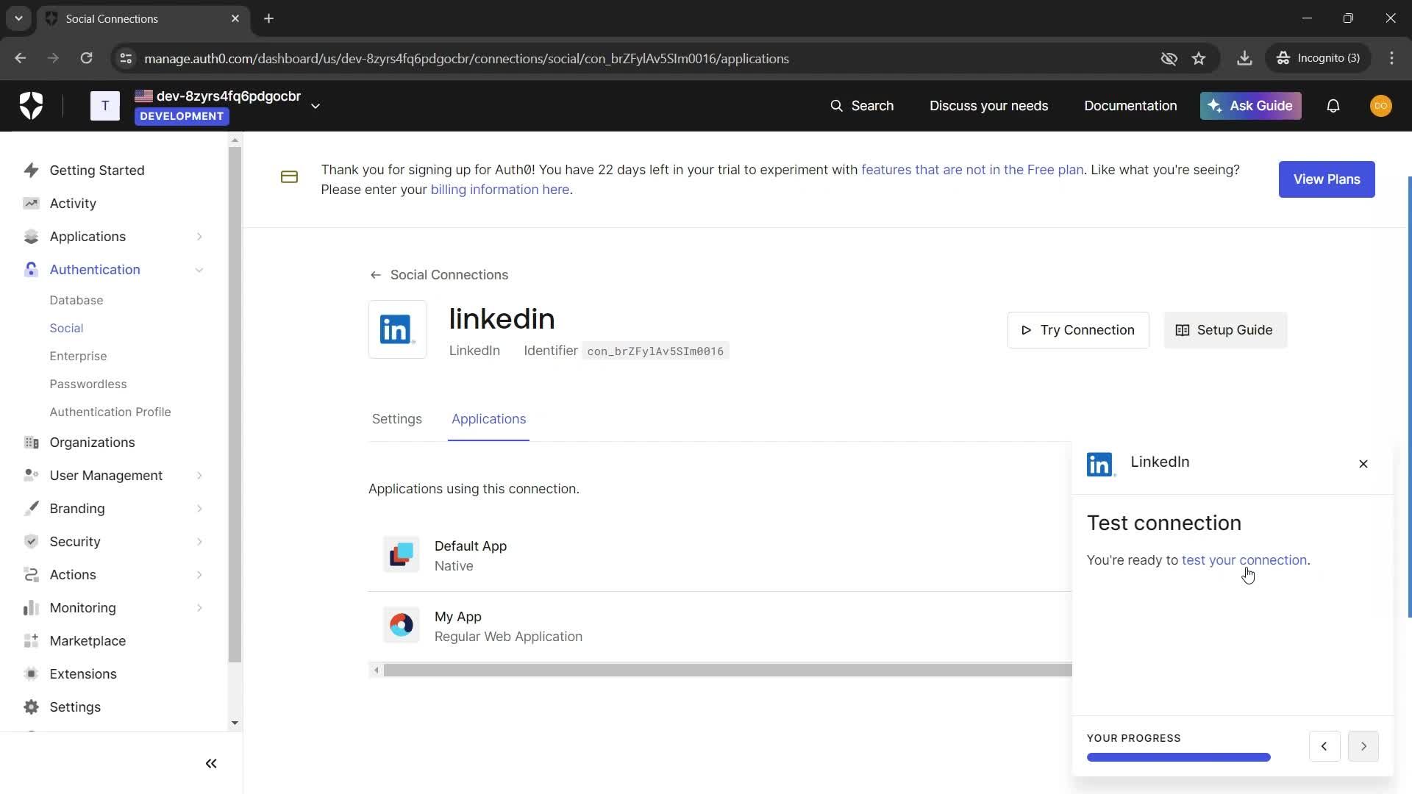This screenshot has width=1412, height=794.
Task: Click the tenant T avatar
Action: 105,106
